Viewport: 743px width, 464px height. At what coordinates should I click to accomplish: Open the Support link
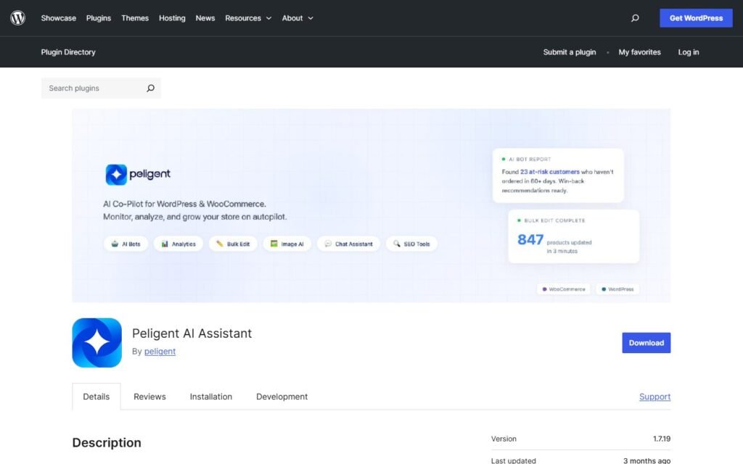tap(655, 397)
